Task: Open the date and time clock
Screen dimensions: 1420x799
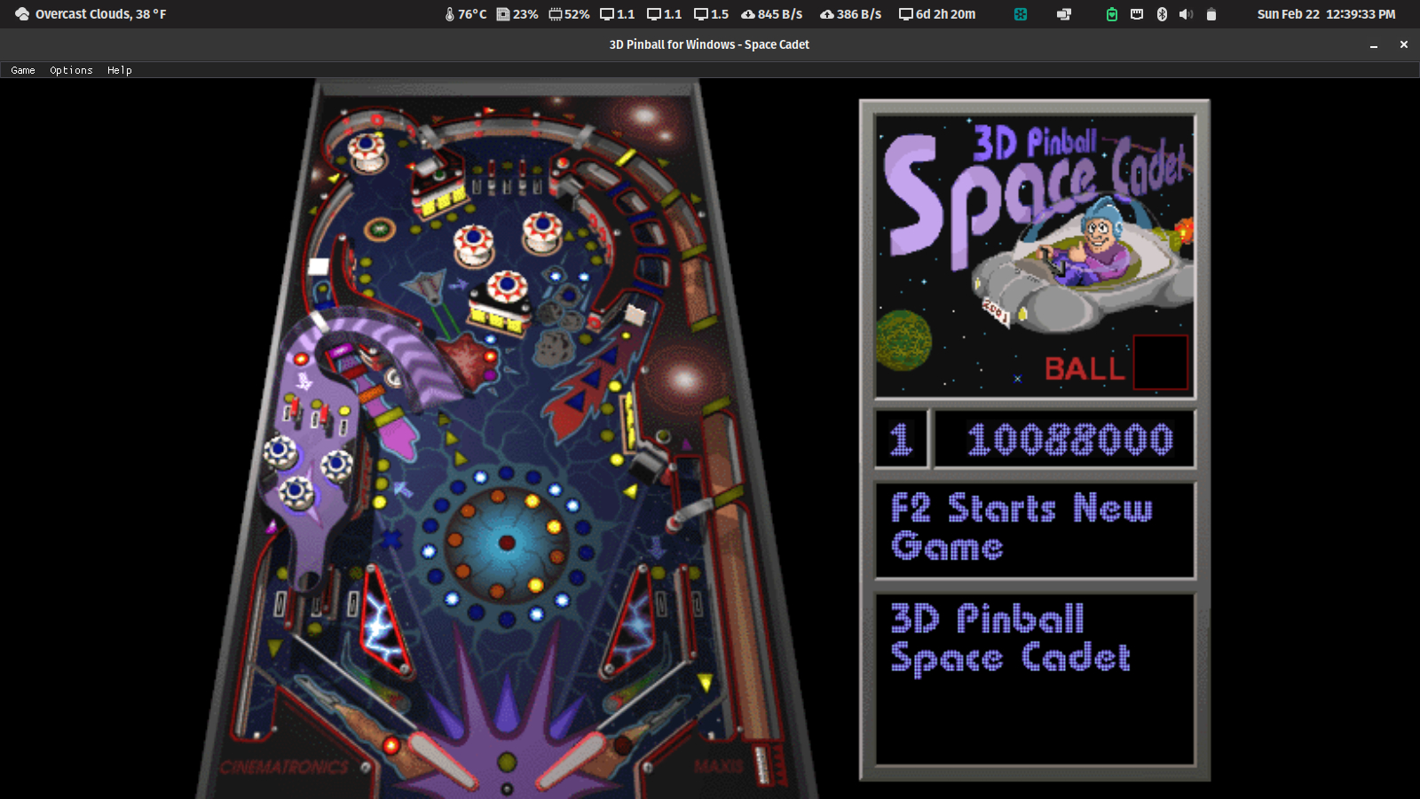Action: coord(1326,14)
